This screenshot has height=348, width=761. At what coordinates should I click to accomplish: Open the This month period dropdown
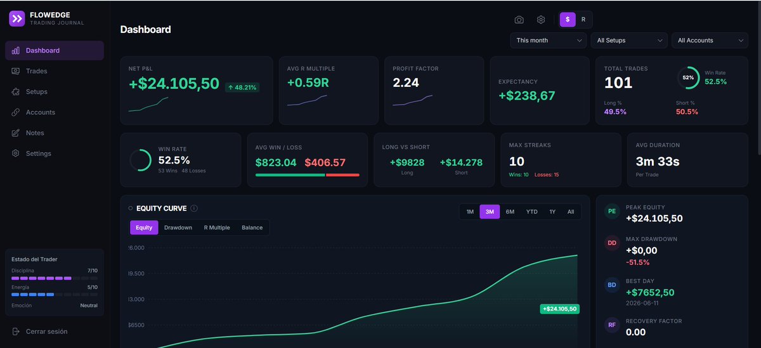coord(549,40)
